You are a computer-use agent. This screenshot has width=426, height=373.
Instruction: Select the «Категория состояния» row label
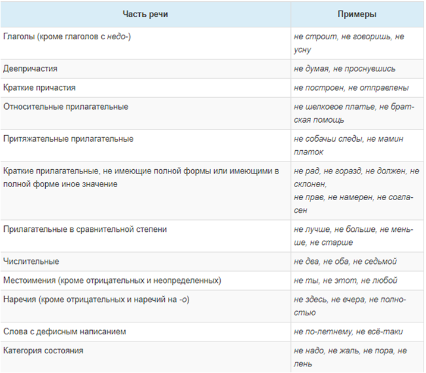pyautogui.click(x=43, y=351)
